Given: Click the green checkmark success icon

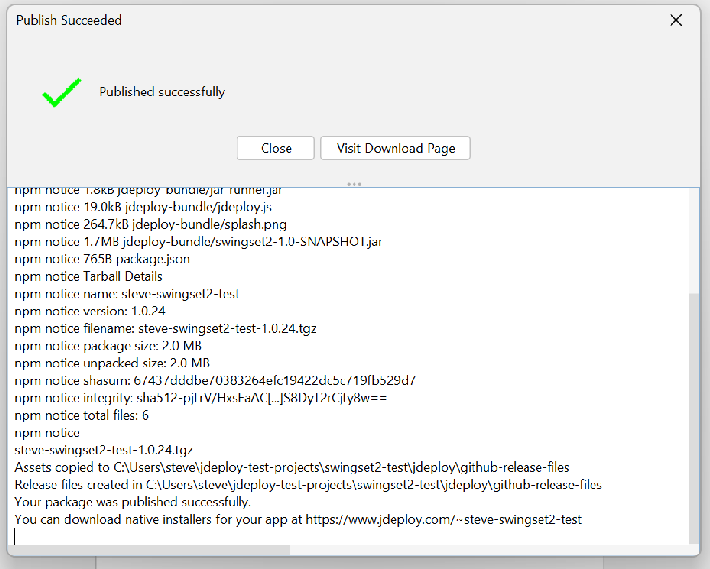Looking at the screenshot, I should [x=62, y=93].
